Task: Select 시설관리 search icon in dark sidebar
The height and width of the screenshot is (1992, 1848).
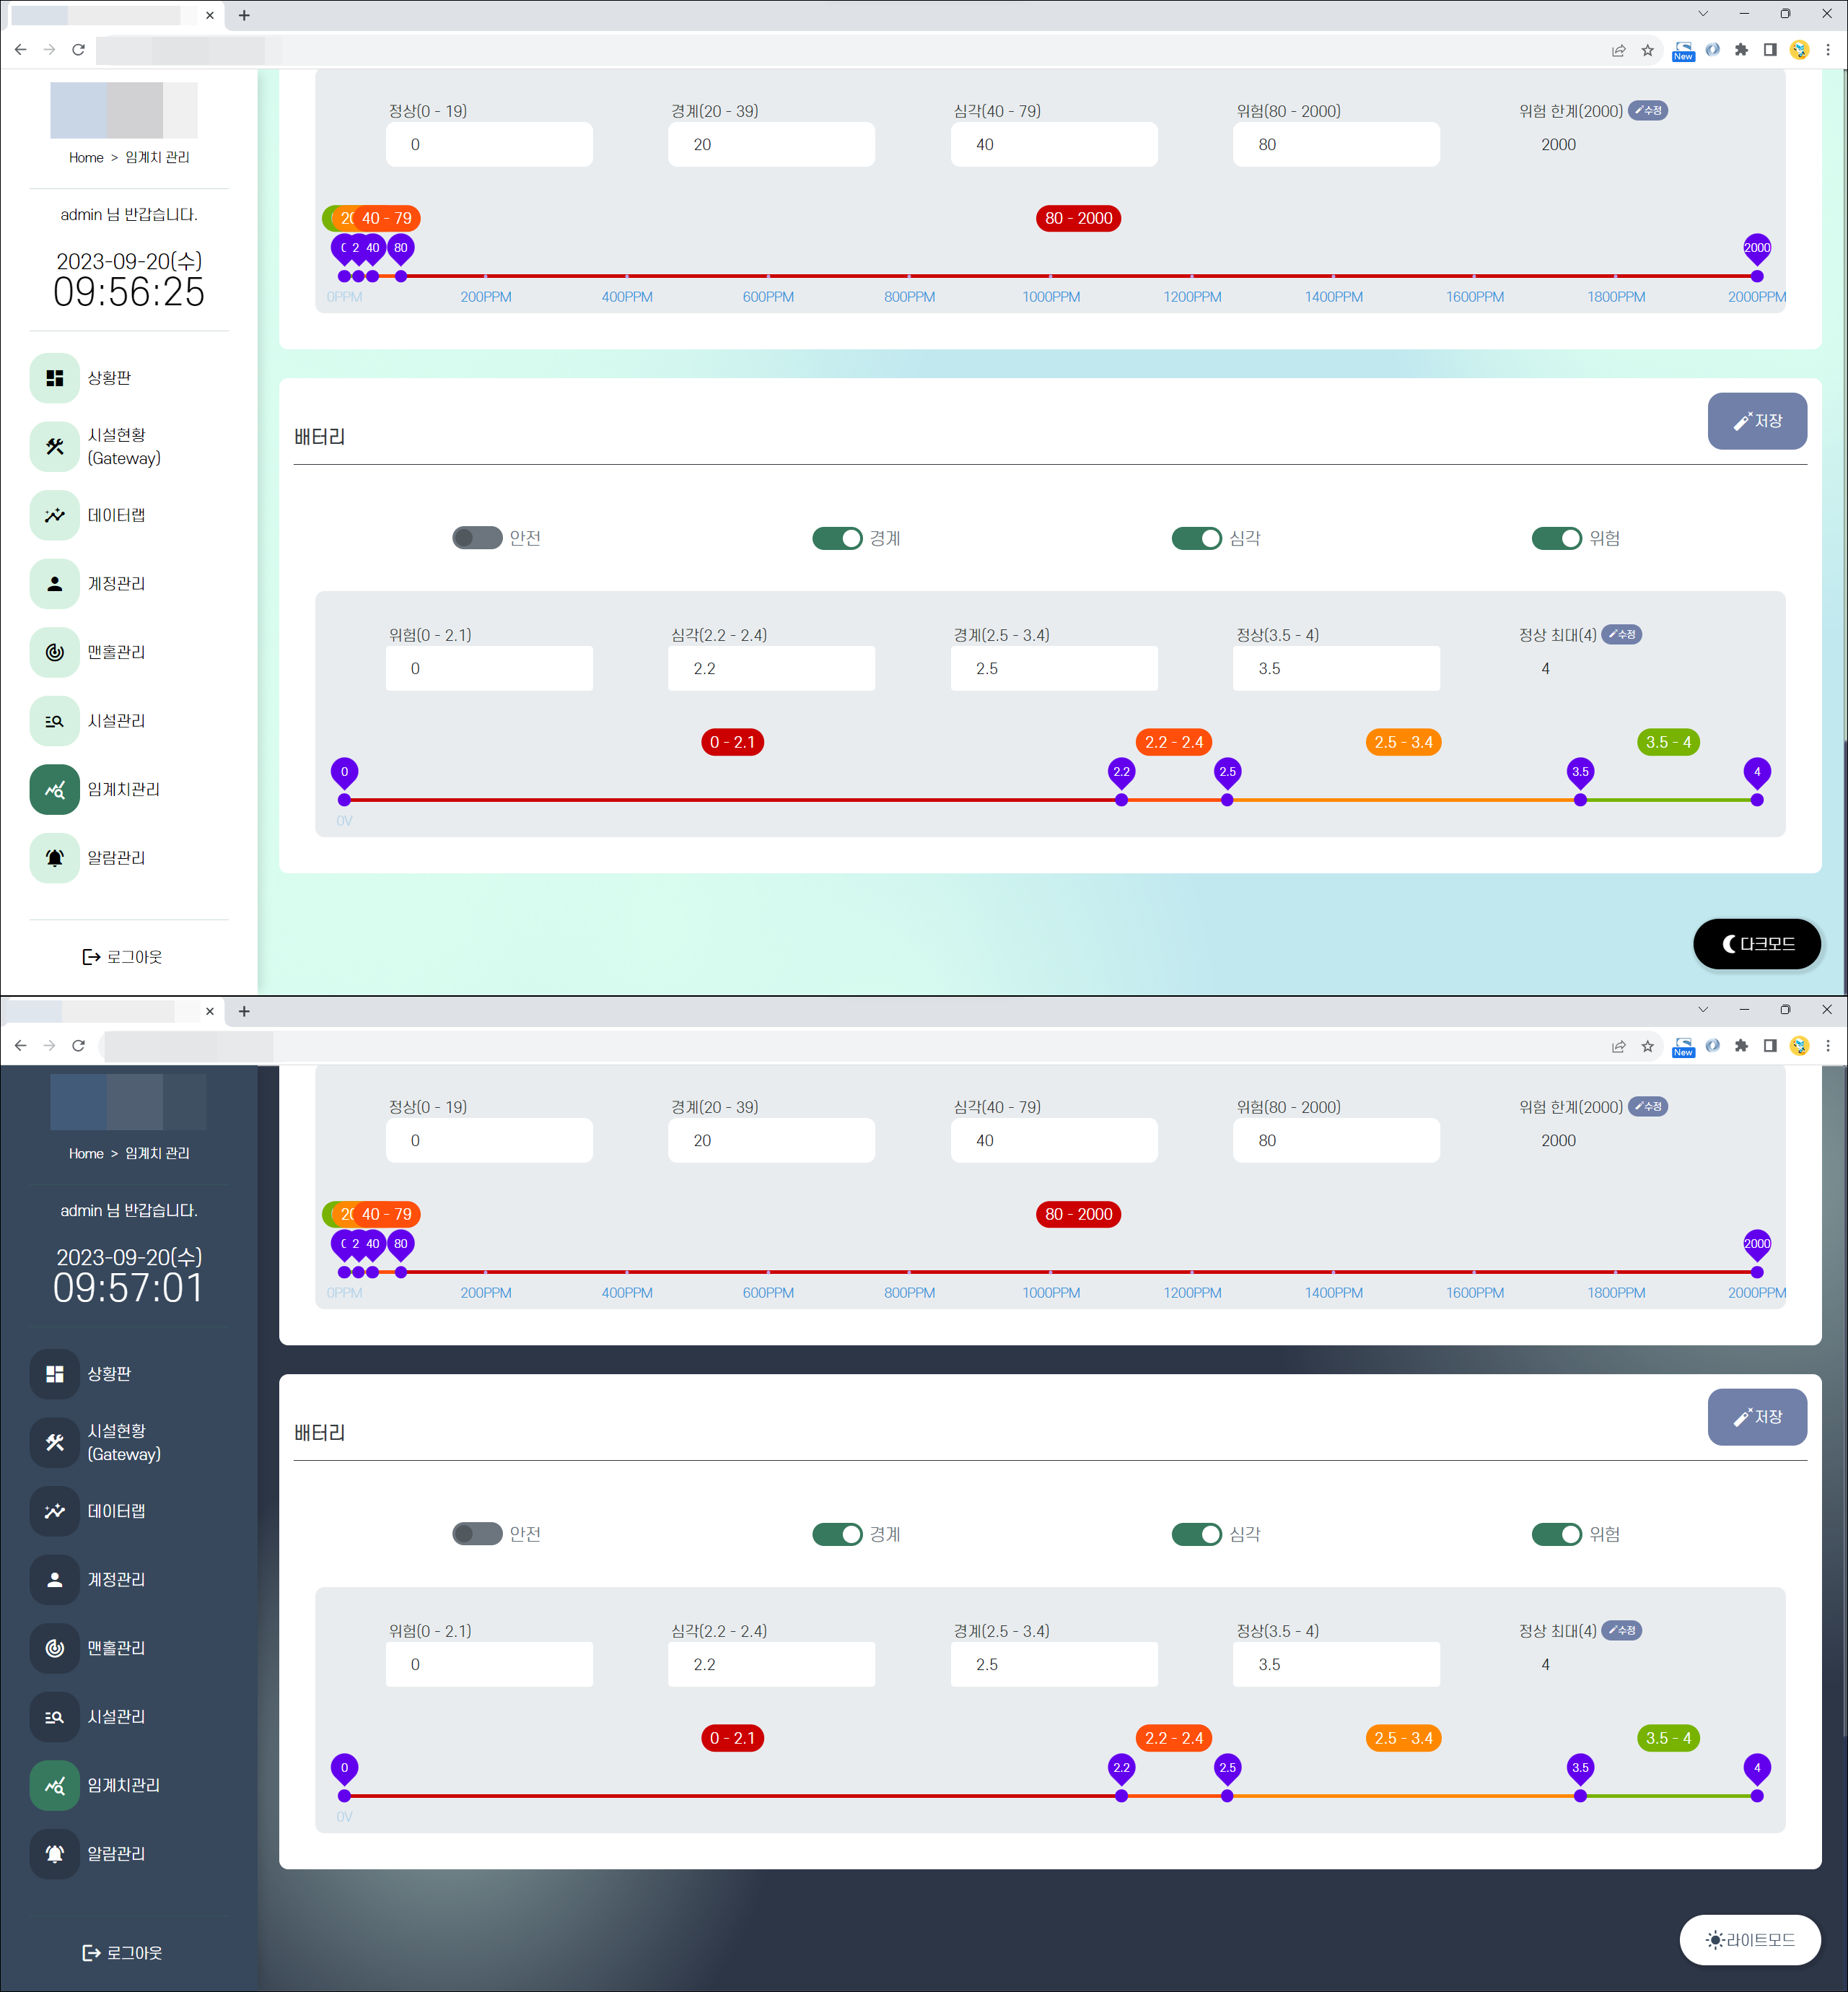Action: coord(54,1716)
